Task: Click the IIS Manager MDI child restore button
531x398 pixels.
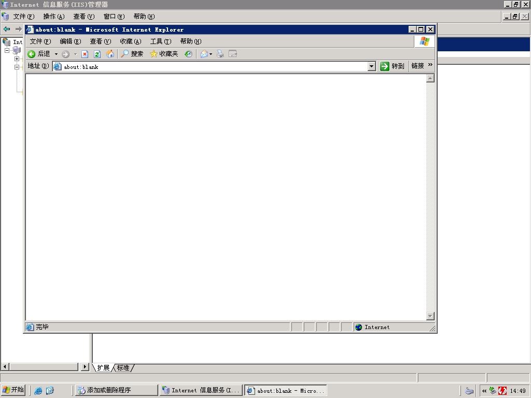Action: [x=516, y=16]
